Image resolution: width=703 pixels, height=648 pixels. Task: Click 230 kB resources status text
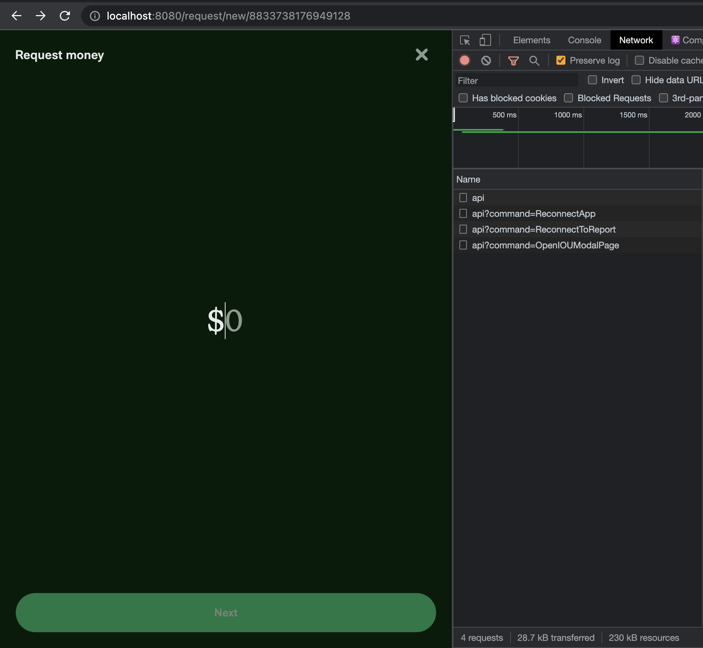(644, 638)
